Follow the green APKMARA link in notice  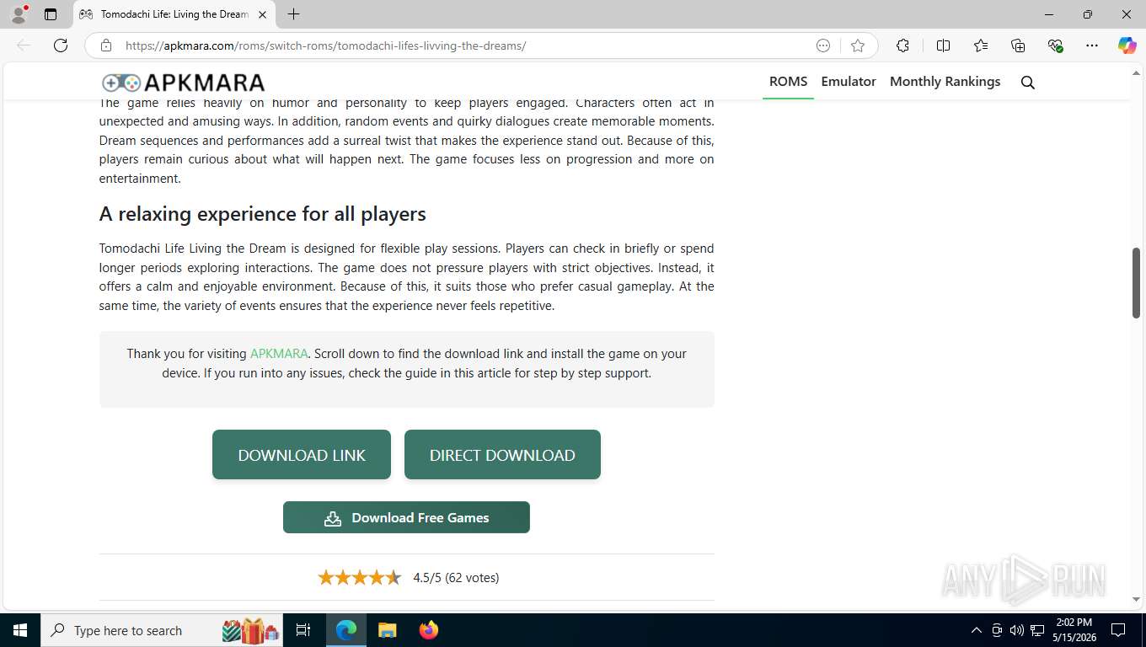279,354
